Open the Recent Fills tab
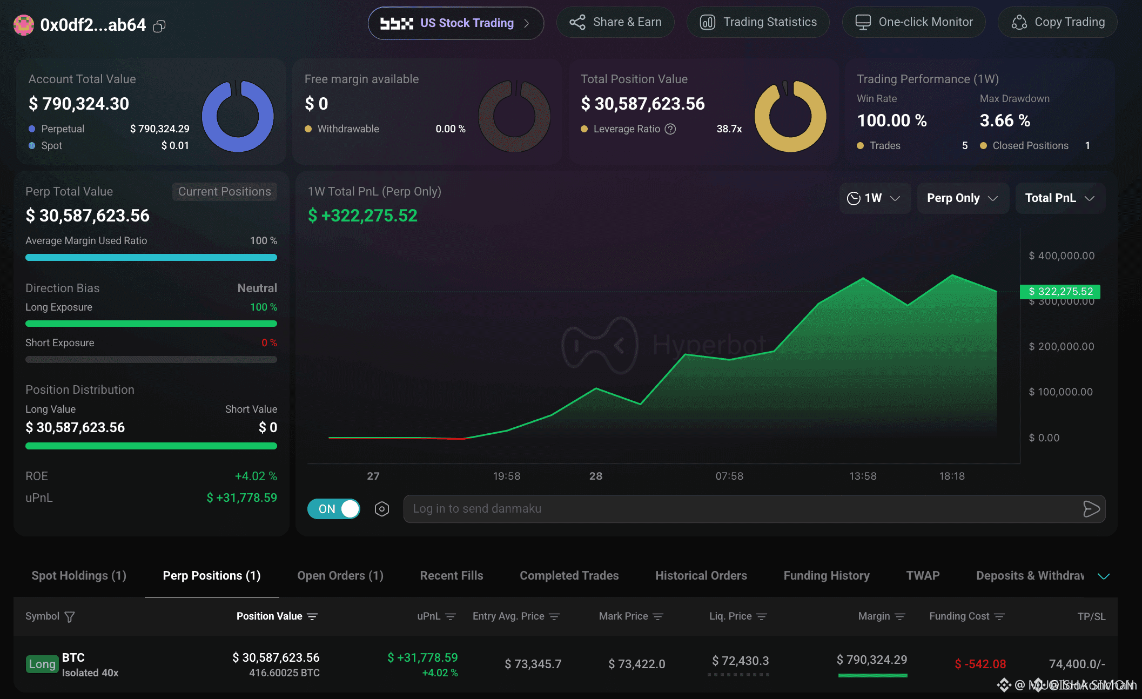Viewport: 1142px width, 699px height. [x=452, y=576]
